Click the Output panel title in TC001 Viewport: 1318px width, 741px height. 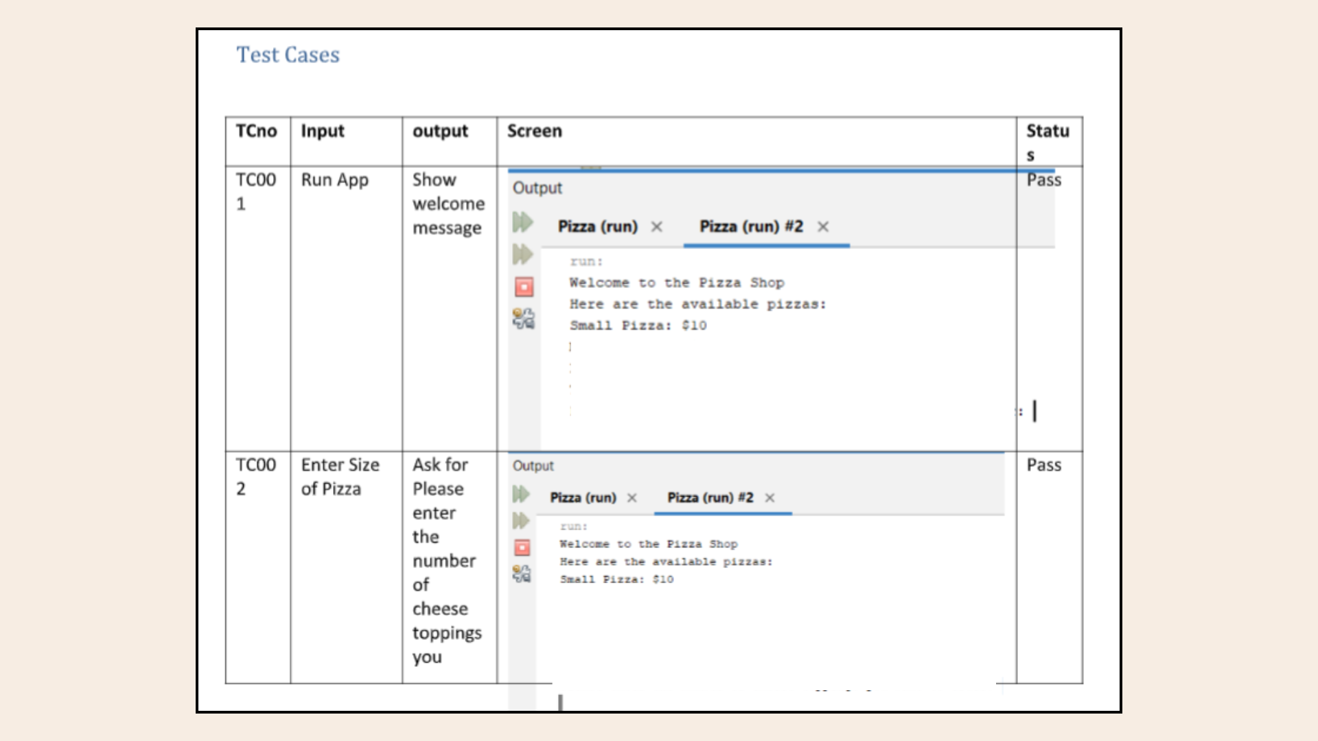537,188
